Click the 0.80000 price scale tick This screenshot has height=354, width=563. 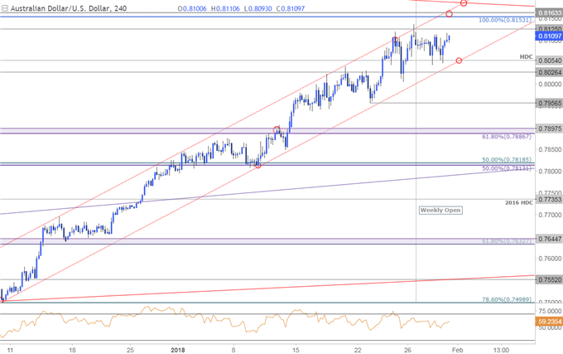tap(550, 84)
